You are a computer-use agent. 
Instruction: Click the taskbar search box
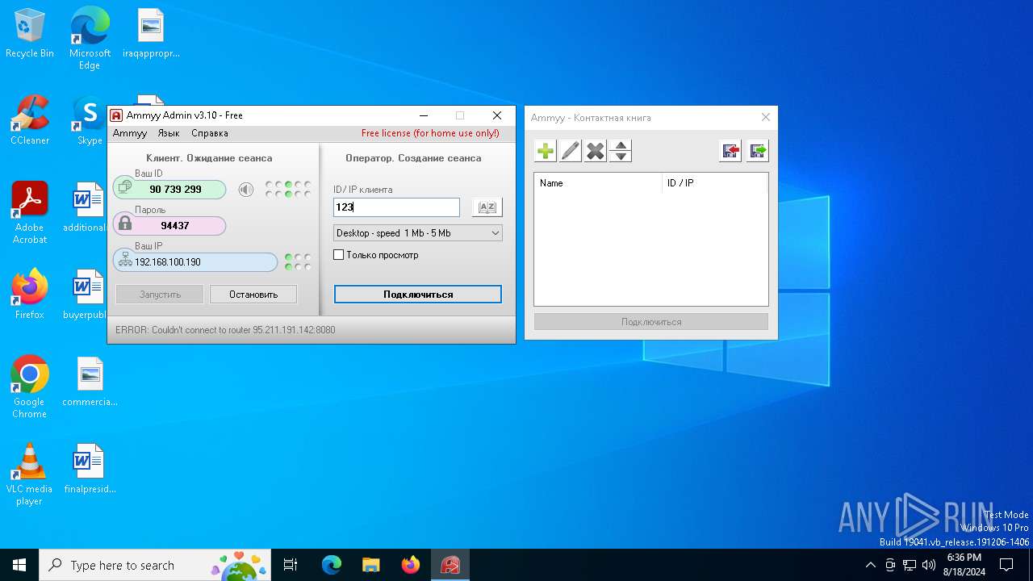coord(155,565)
